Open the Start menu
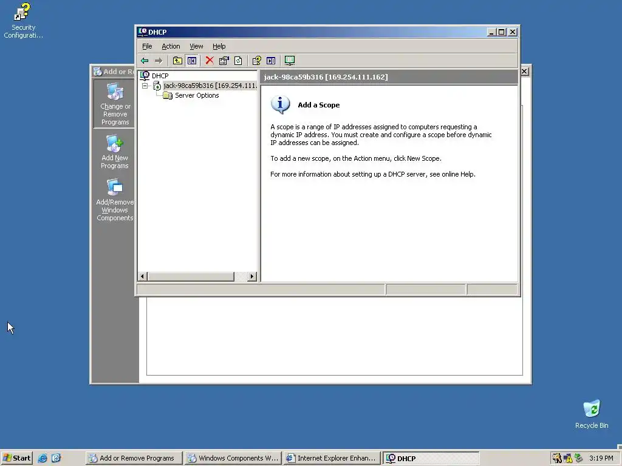622x466 pixels. click(x=16, y=458)
